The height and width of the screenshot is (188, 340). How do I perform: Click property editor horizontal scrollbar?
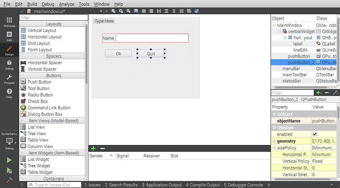(303, 179)
